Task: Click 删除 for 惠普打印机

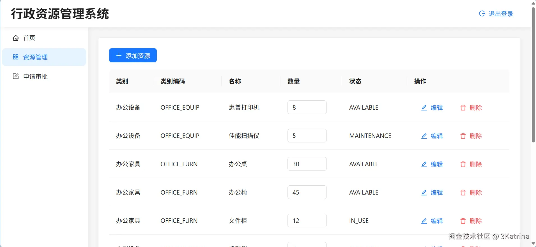Action: (x=471, y=108)
